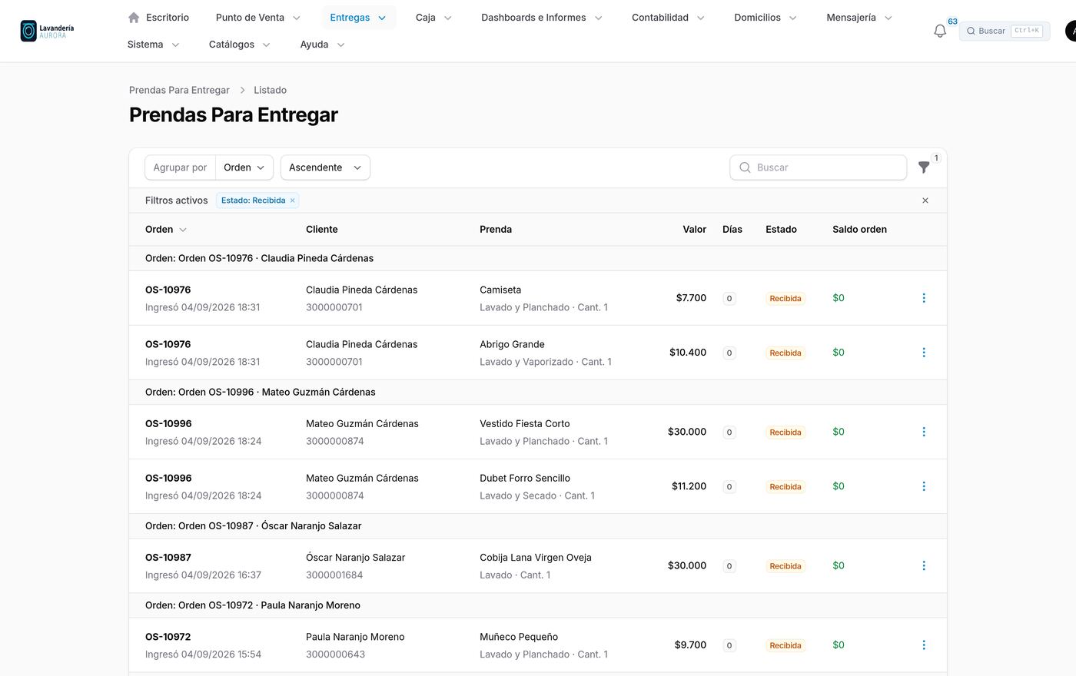1076x676 pixels.
Task: Click the Lavandería Aurora logo
Action: (x=48, y=31)
